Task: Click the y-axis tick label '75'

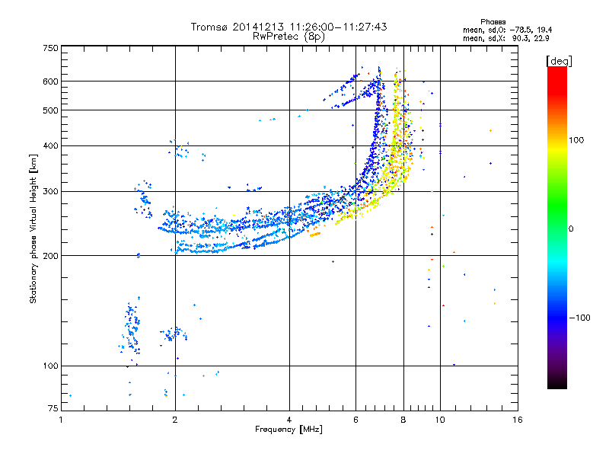Action: coord(53,408)
